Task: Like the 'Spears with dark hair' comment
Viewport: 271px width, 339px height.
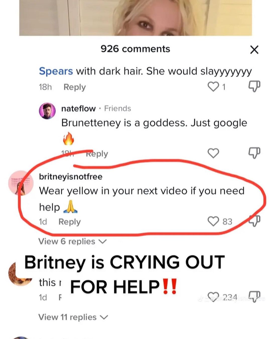Action: pyautogui.click(x=213, y=87)
